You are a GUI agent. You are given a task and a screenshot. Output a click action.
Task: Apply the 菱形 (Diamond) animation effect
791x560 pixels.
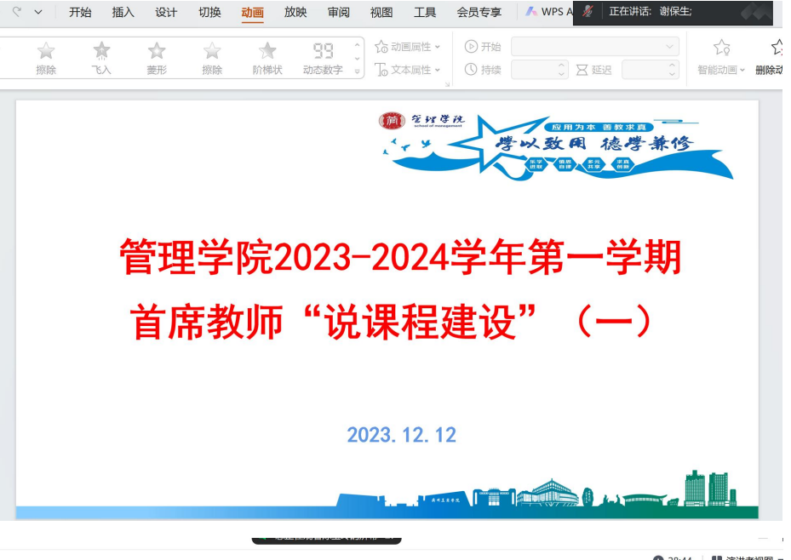click(157, 57)
